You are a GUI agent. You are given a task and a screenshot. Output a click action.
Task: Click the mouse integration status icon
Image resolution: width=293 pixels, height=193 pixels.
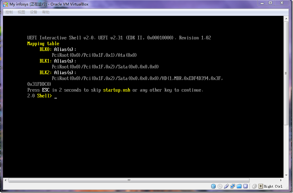(x=254, y=186)
